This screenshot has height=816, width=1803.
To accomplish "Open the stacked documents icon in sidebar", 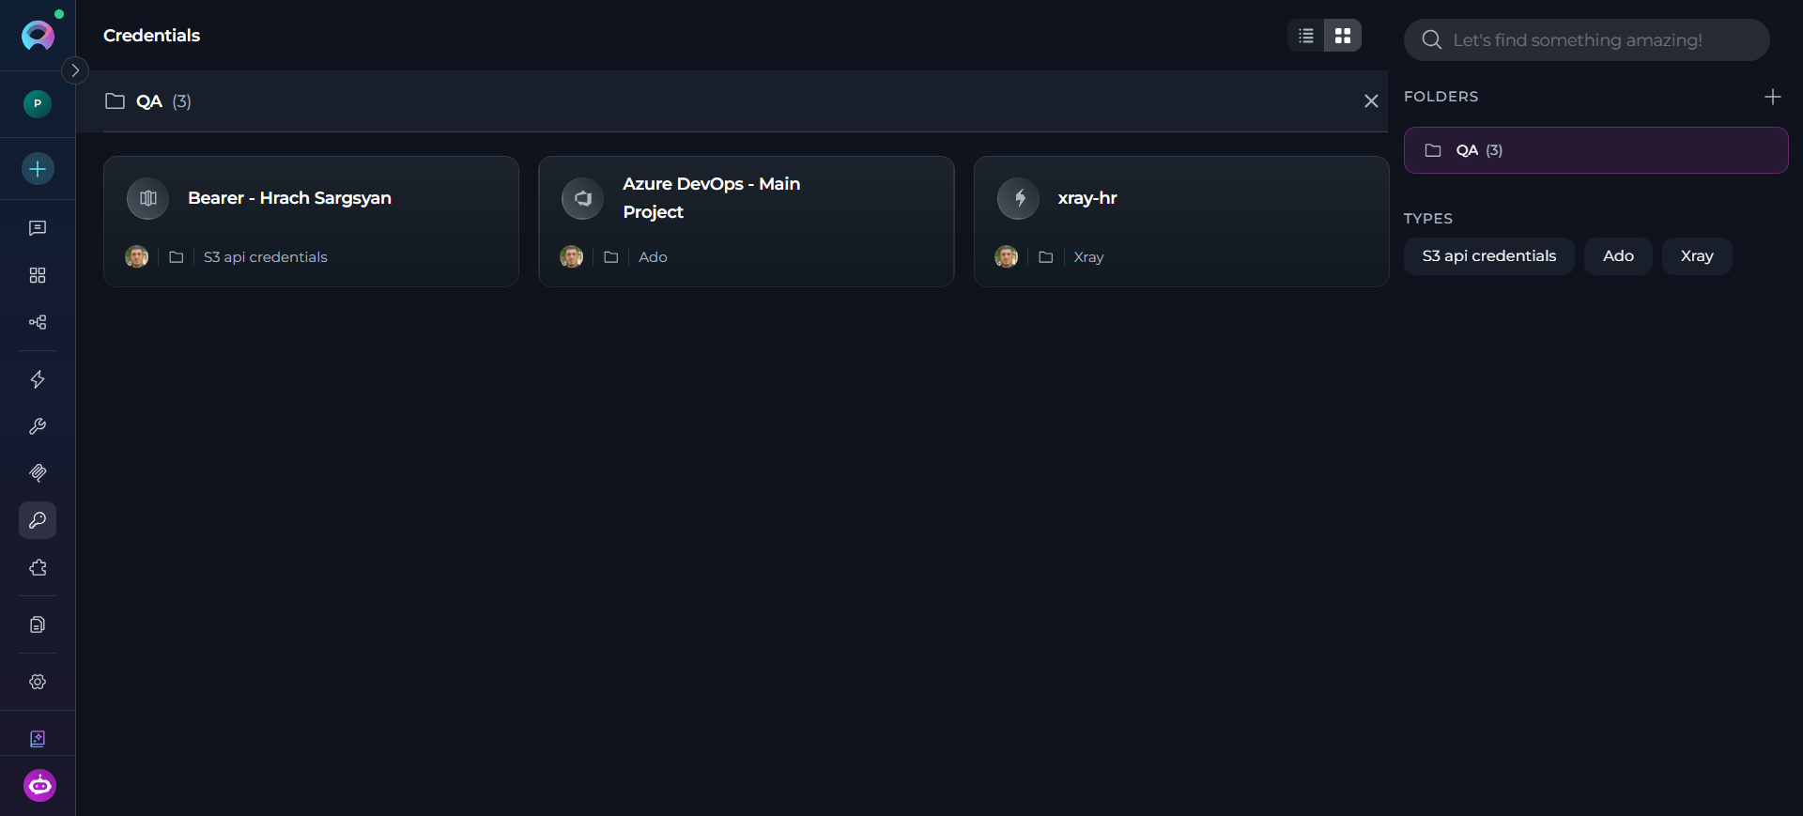I will [x=38, y=624].
